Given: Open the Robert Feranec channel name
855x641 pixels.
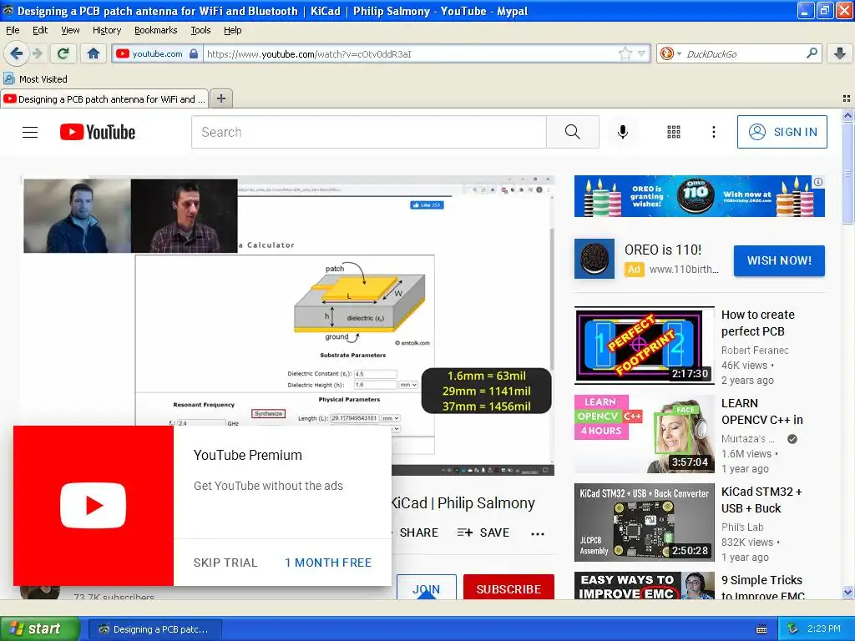Looking at the screenshot, I should tap(755, 350).
